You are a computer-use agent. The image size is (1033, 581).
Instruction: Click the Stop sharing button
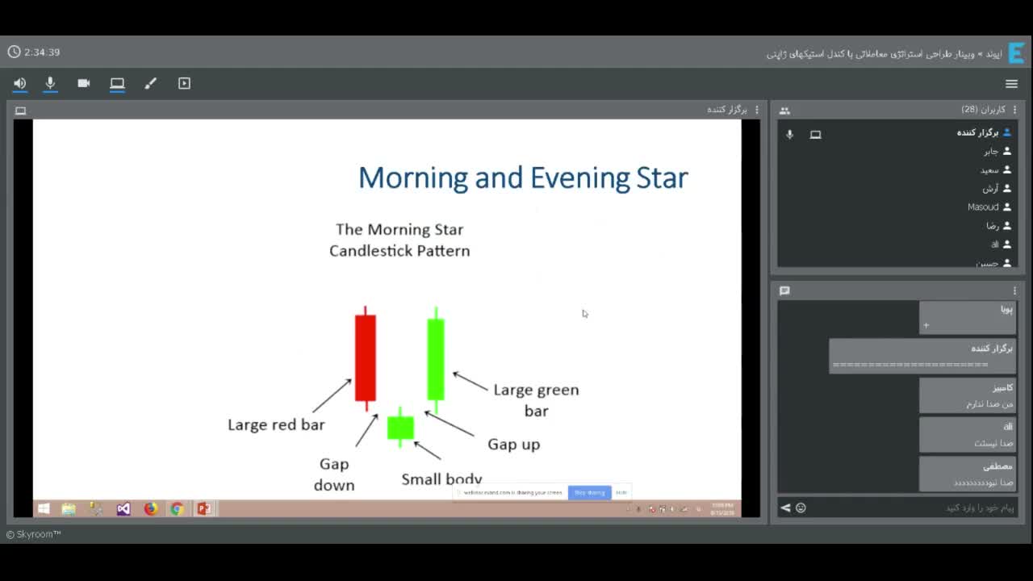tap(589, 492)
